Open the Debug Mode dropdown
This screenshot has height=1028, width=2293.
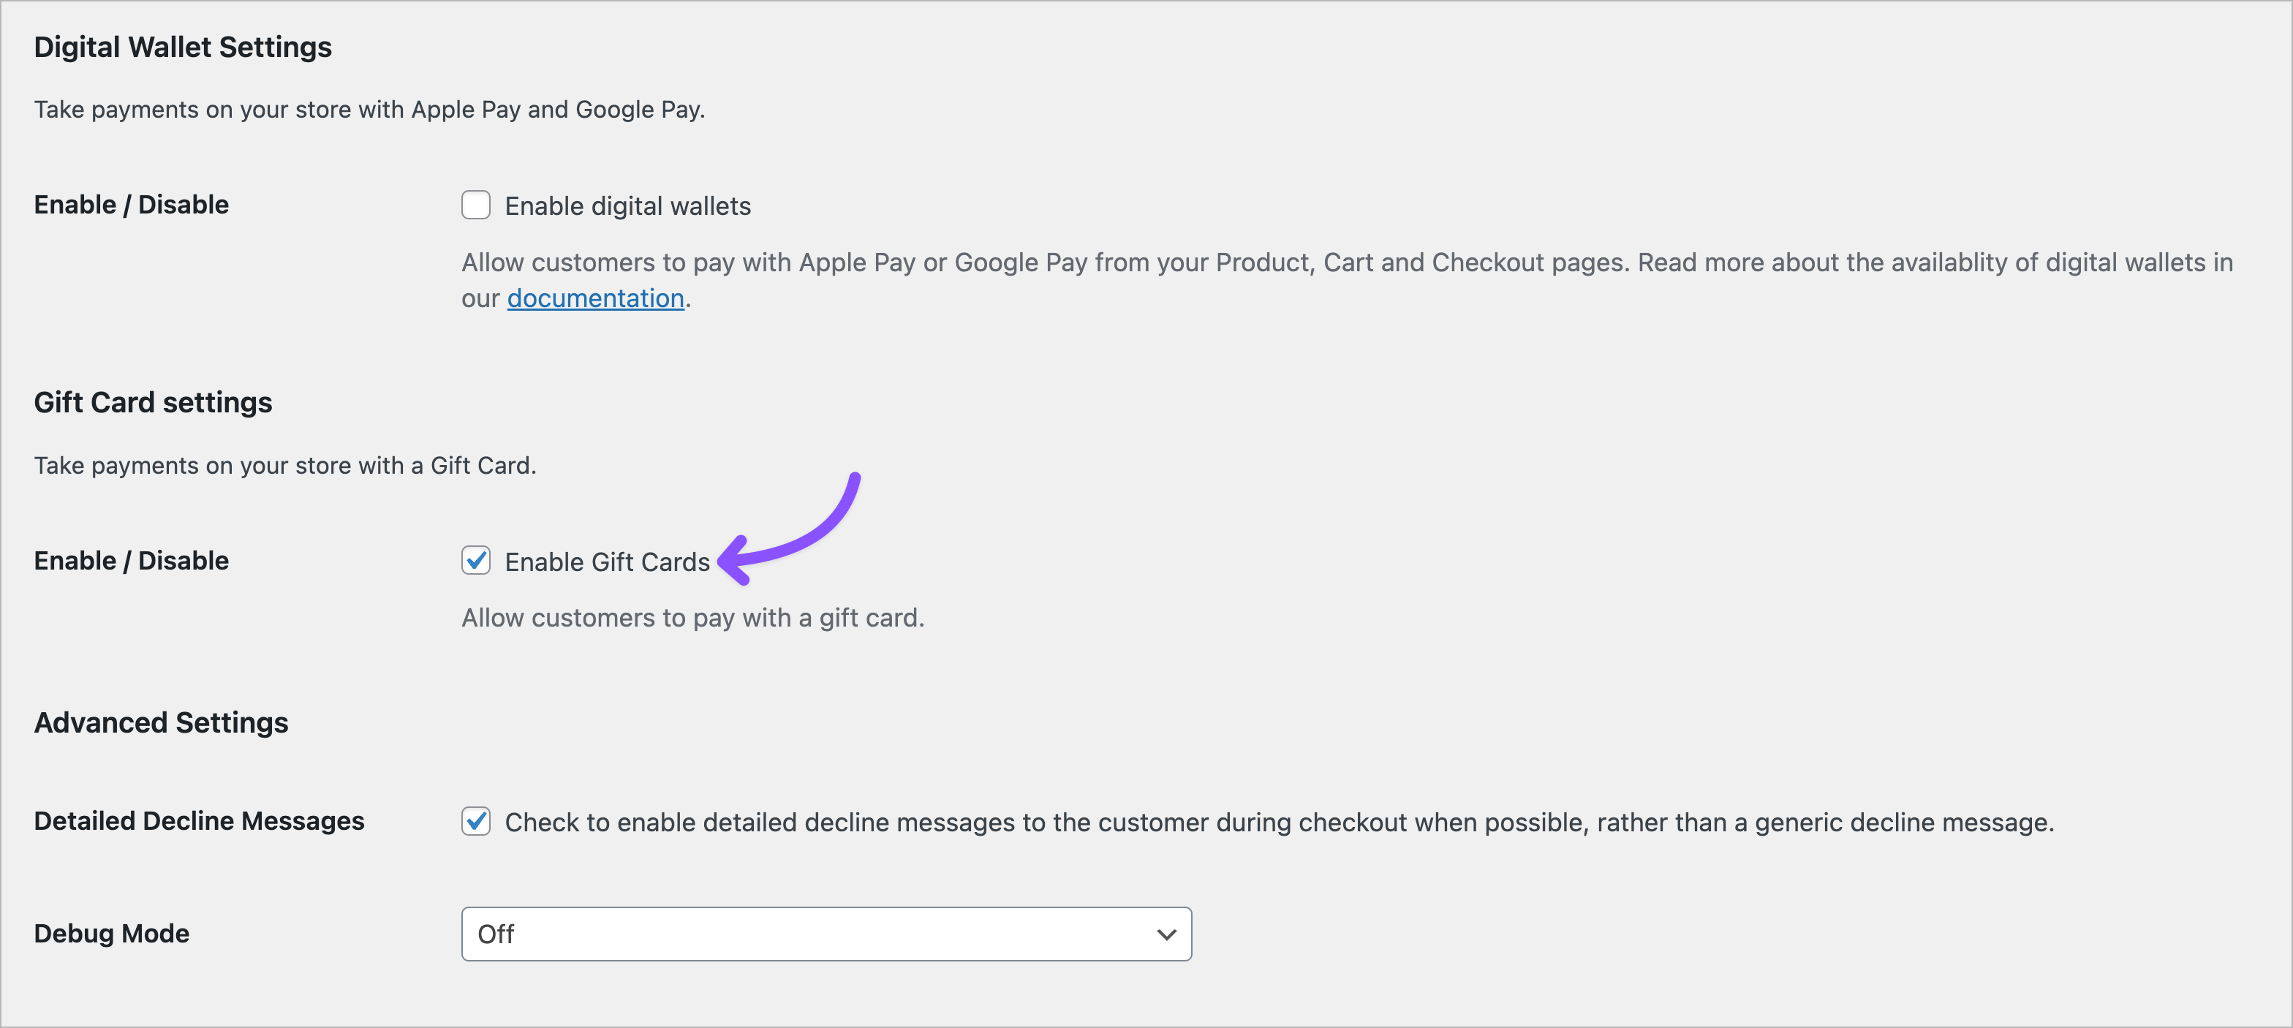[826, 934]
